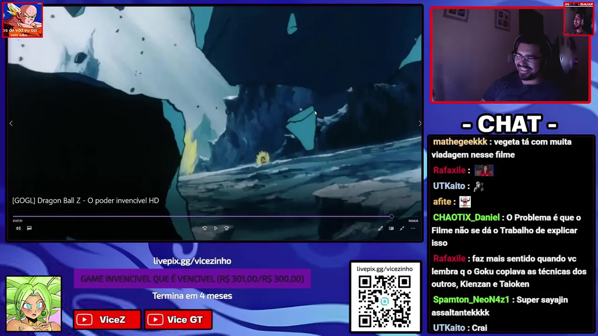Click the 'Super sayajin assaltantekkkk' message
The height and width of the screenshot is (336, 598).
tap(499, 306)
